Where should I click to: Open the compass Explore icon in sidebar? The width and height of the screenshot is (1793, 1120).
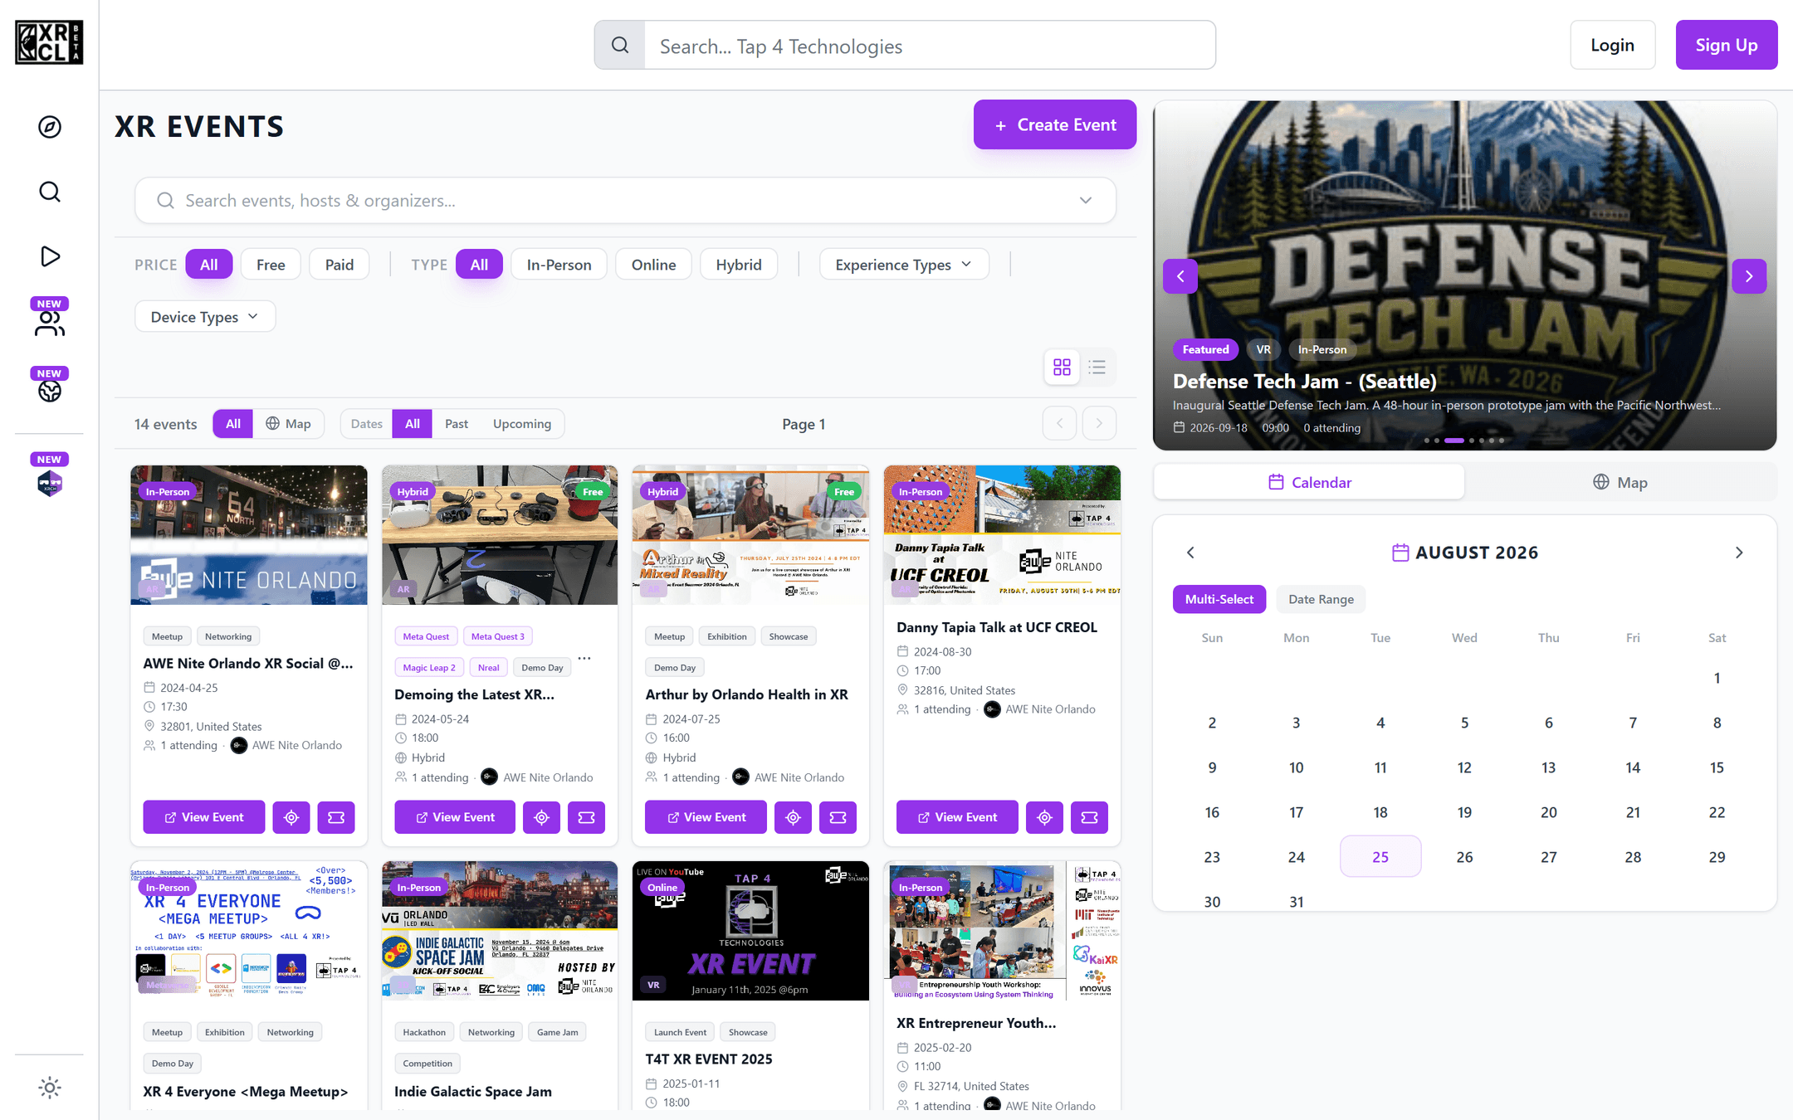pos(50,127)
